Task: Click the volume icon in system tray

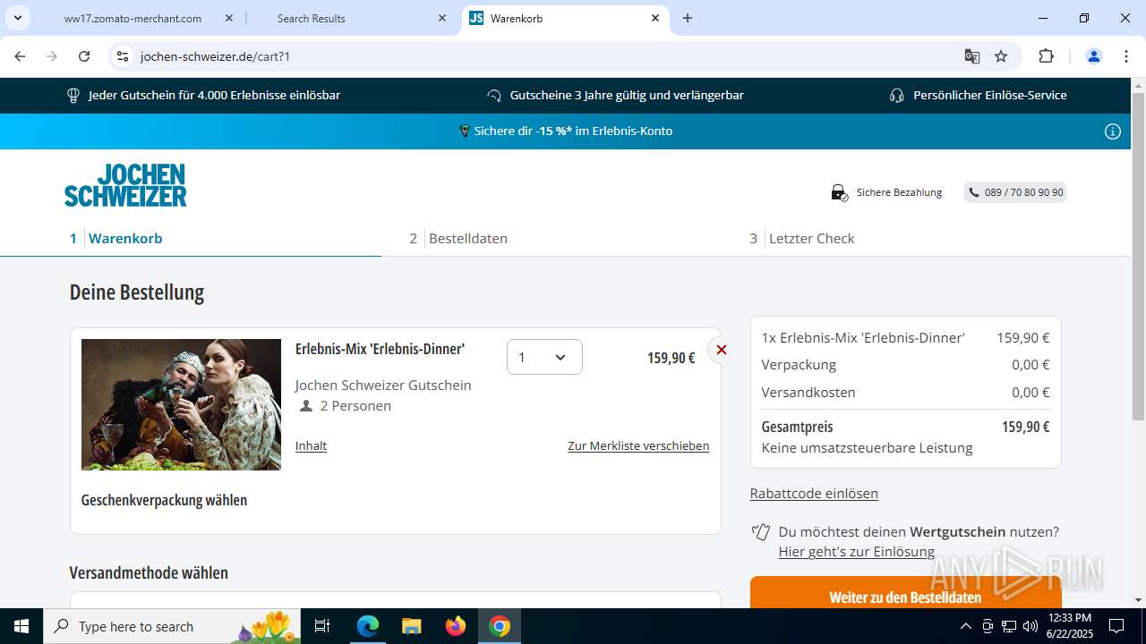Action: pos(1031,626)
